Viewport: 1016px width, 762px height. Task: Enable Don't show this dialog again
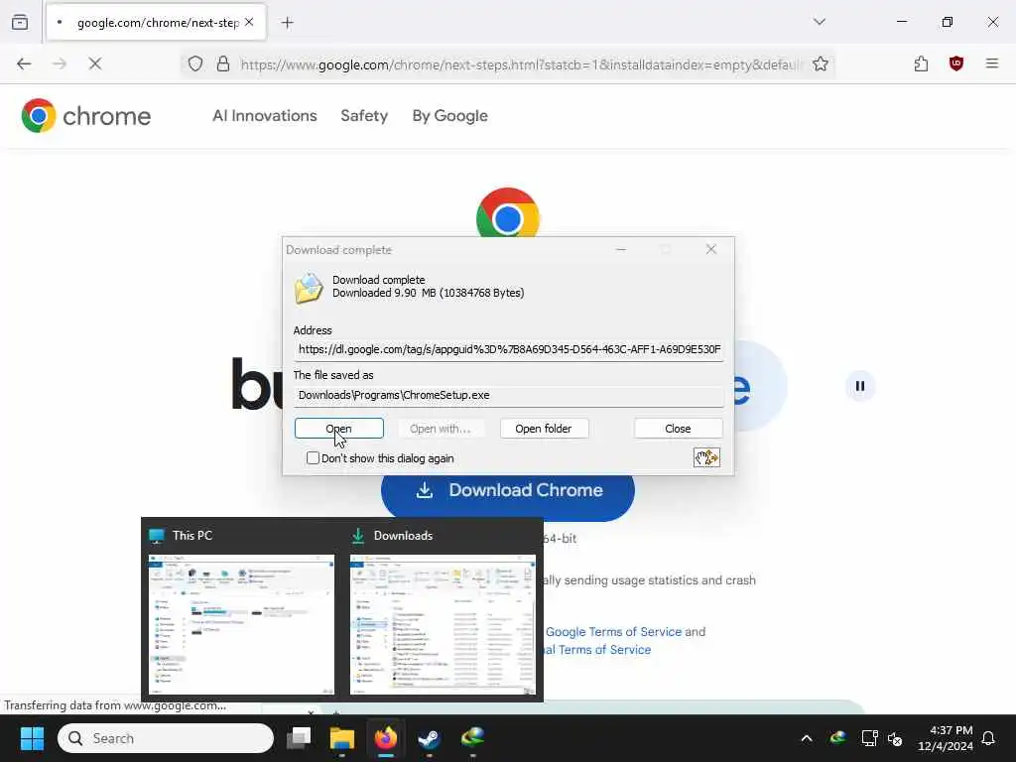point(313,458)
